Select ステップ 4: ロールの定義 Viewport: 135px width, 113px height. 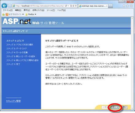(17, 52)
